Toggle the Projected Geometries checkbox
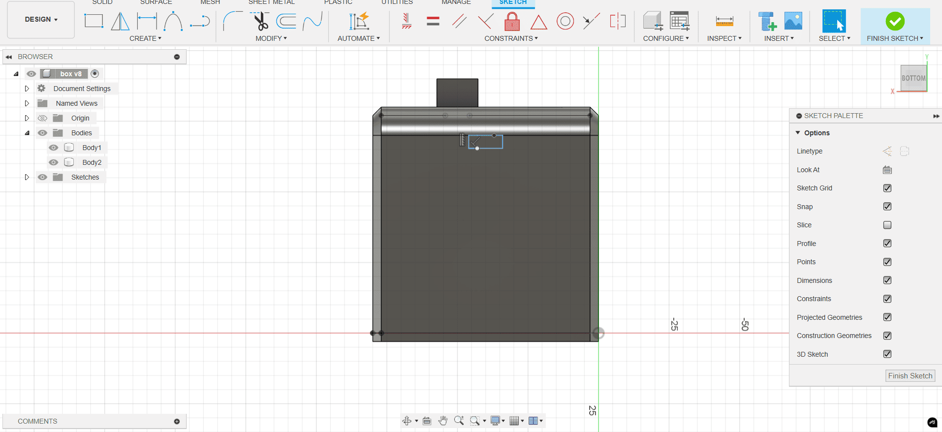Viewport: 942px width, 432px height. coord(887,317)
